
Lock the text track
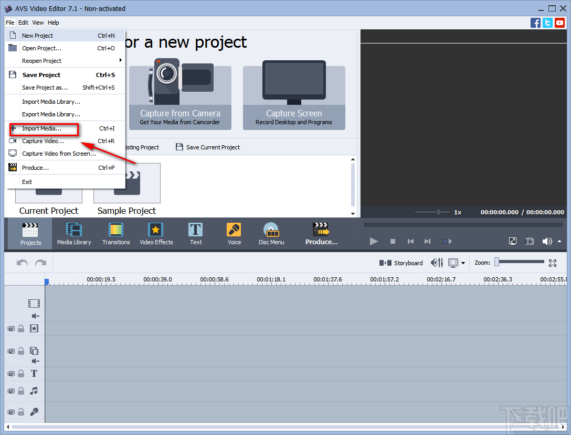(x=21, y=374)
